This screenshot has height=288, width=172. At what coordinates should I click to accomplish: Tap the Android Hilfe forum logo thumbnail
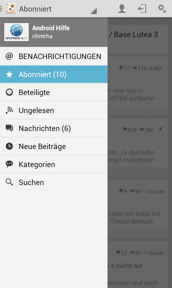pos(16,32)
